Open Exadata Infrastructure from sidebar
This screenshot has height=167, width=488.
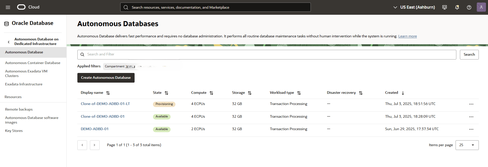pyautogui.click(x=24, y=84)
